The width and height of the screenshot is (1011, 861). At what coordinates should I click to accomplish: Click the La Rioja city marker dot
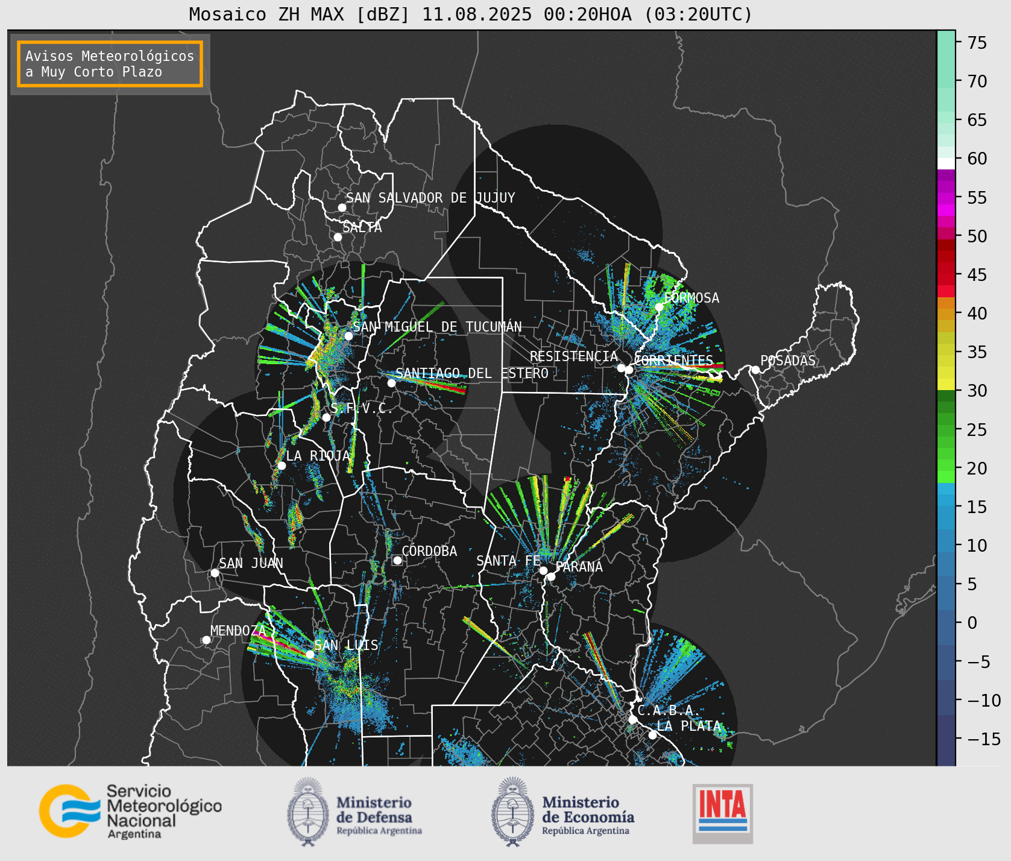click(x=282, y=465)
